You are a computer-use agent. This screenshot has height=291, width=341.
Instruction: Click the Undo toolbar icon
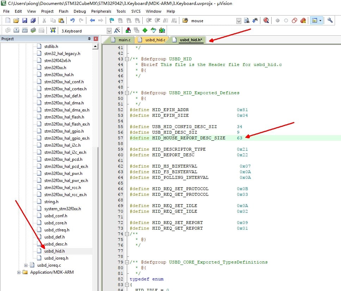click(x=73, y=21)
